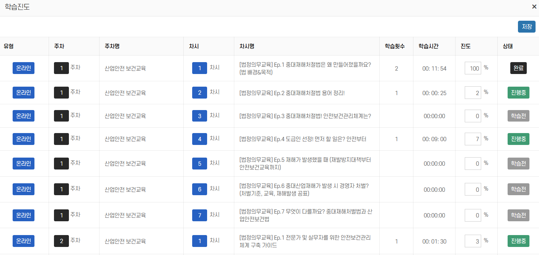Screen dimensions: 539x255
Task: Click the 진행중 badge for the 2주차 lesson
Action: pyautogui.click(x=518, y=241)
